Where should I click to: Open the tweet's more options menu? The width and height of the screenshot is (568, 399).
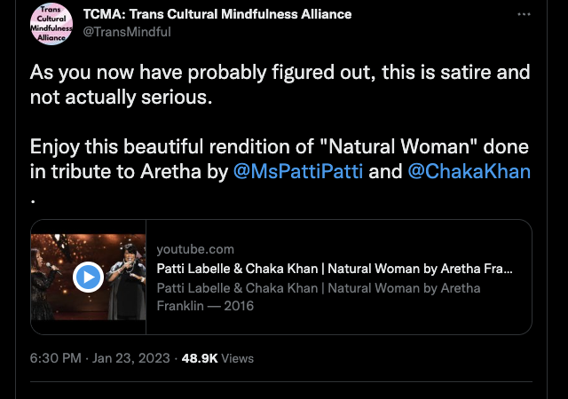(x=525, y=16)
